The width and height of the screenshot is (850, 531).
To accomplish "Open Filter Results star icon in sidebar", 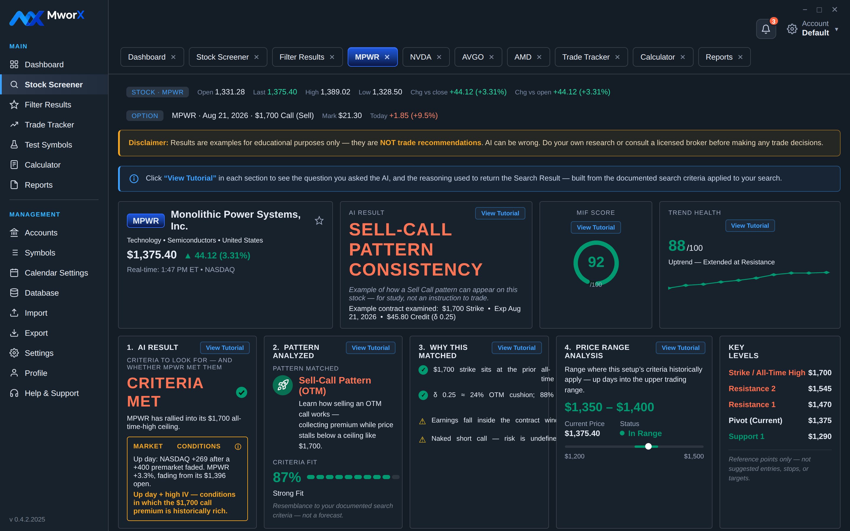I will [14, 105].
